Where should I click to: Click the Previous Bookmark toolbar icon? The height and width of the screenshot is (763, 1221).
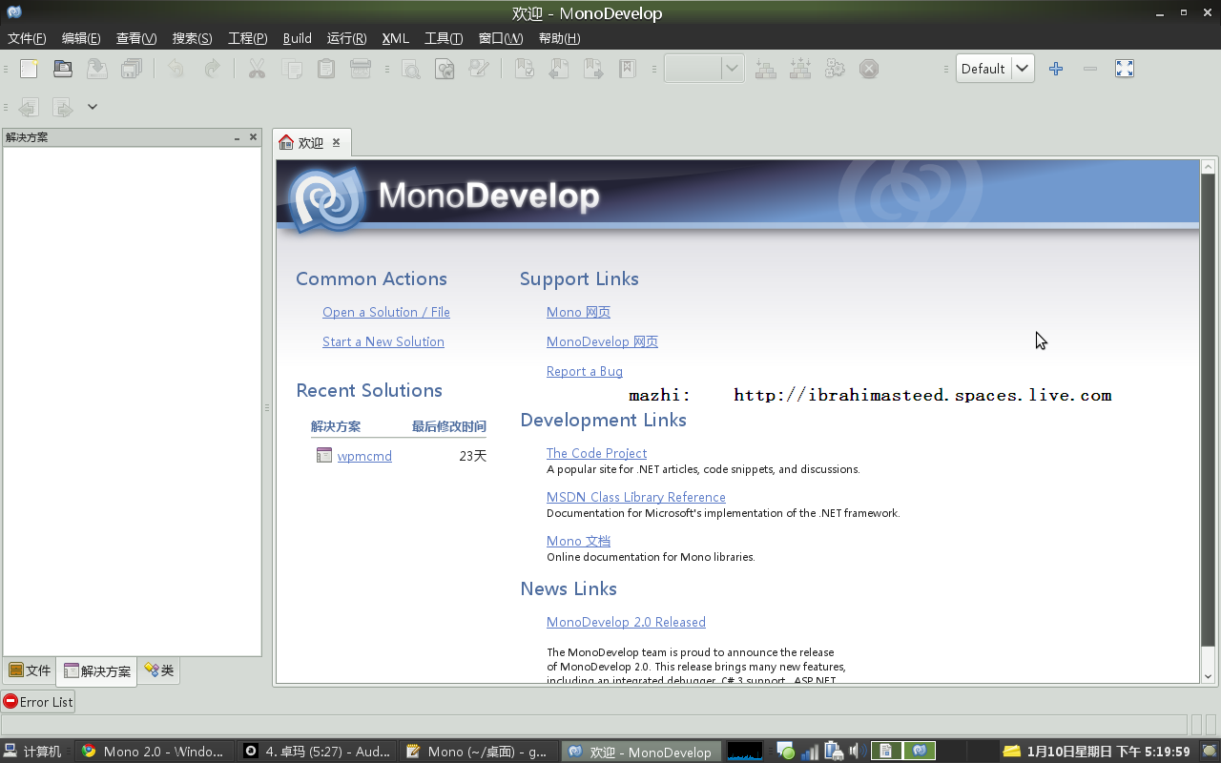click(559, 69)
